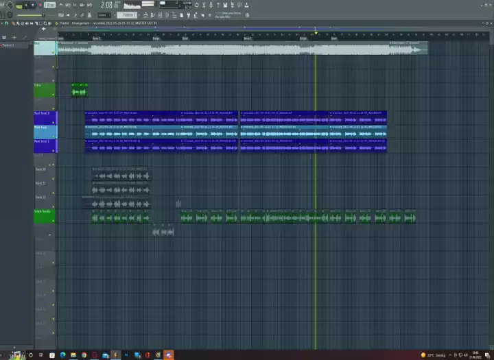Screen dimensions: 494x360
Task: Select the playlist Paint brush tool
Action: 18,23
